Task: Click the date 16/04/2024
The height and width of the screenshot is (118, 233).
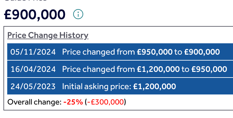Action: pos(33,69)
